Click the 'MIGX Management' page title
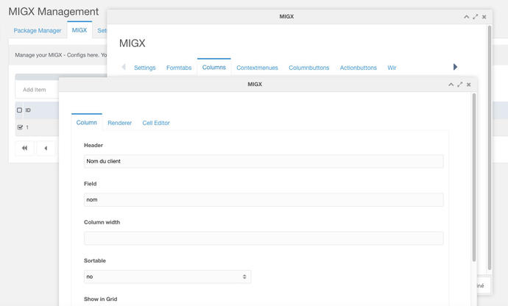This screenshot has height=306, width=508. coord(54,11)
